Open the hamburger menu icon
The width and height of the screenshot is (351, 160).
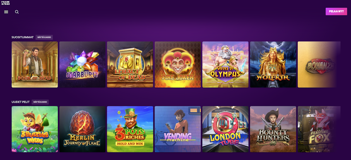click(6, 12)
